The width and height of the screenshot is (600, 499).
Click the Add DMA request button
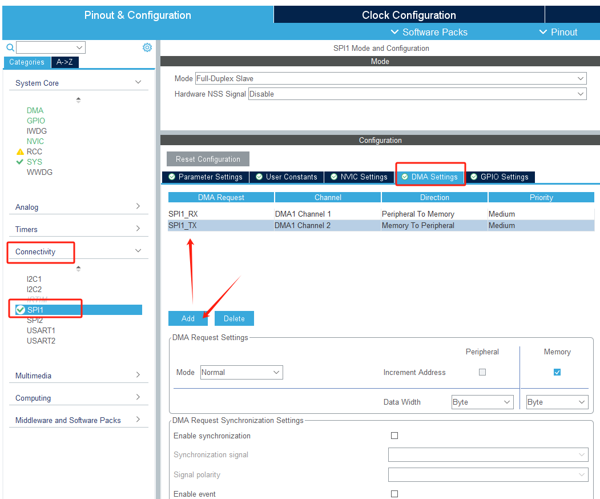188,318
